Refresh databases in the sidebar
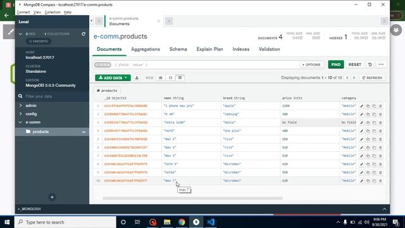The image size is (405, 228). click(x=84, y=34)
